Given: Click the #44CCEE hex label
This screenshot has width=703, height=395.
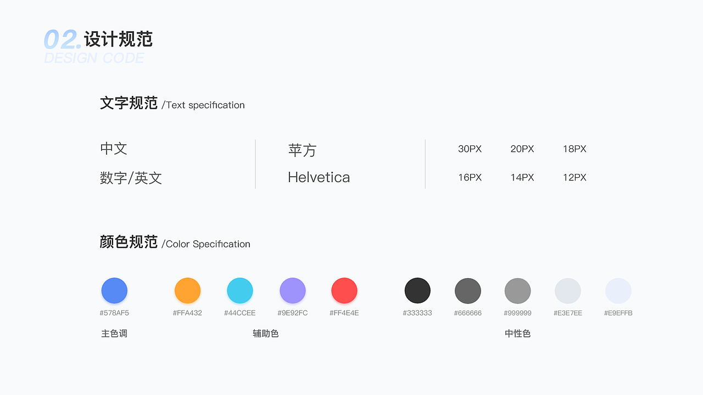Looking at the screenshot, I should click(x=240, y=313).
